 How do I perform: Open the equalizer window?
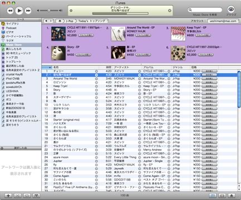213,196
